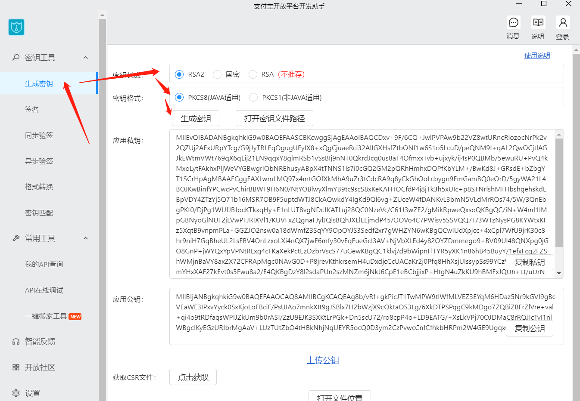The width and height of the screenshot is (580, 401).
Task: Click the private key scrollbar thumb
Action: [x=559, y=193]
